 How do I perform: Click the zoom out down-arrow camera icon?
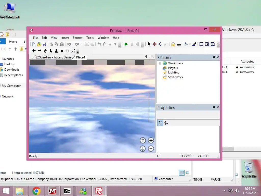(x=62, y=51)
